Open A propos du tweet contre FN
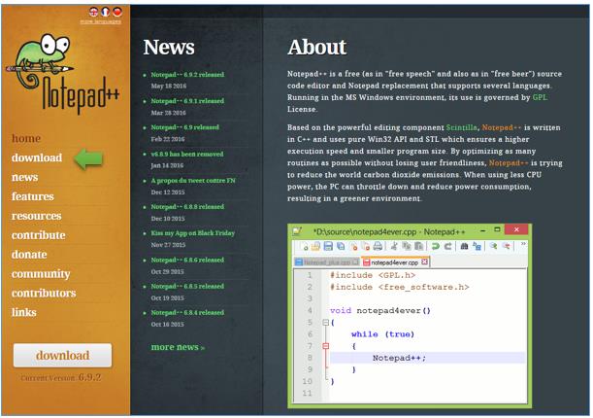This screenshot has width=593, height=418. [193, 181]
